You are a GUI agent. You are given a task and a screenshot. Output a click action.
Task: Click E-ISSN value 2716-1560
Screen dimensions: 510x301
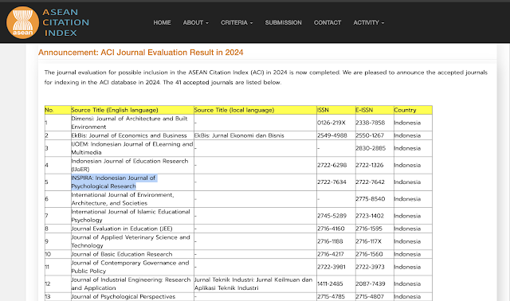pos(369,254)
